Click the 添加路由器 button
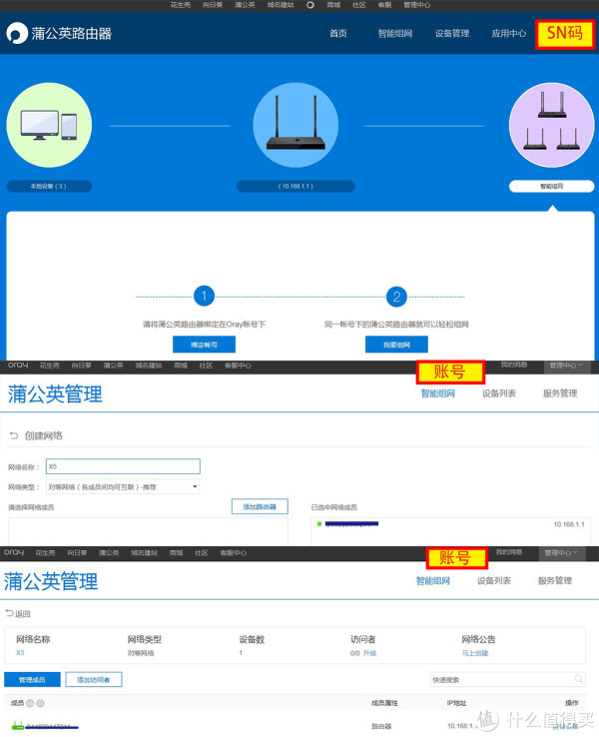 coord(260,506)
